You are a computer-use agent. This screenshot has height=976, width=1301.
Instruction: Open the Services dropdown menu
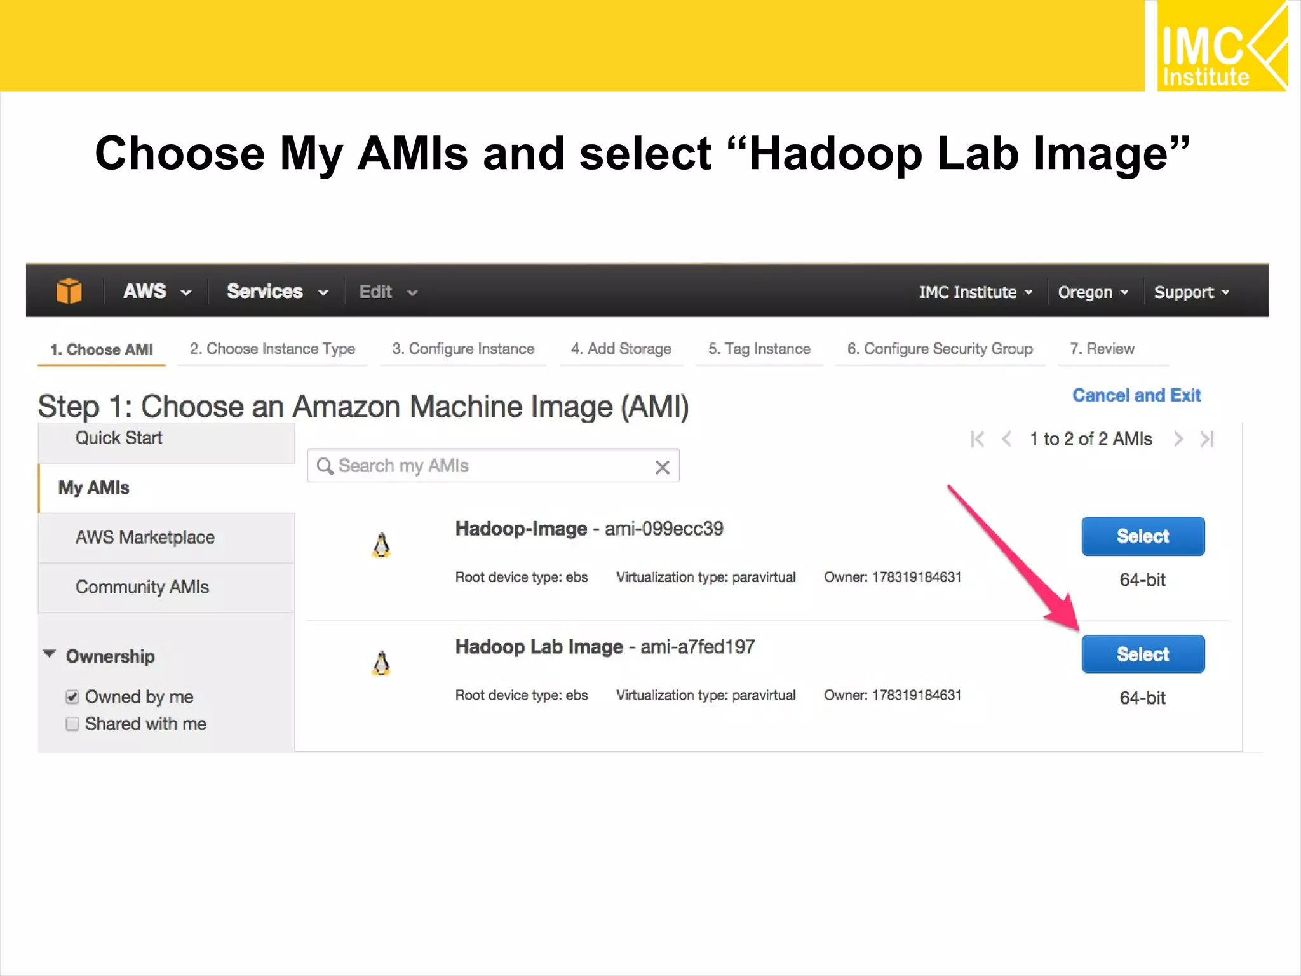278,291
